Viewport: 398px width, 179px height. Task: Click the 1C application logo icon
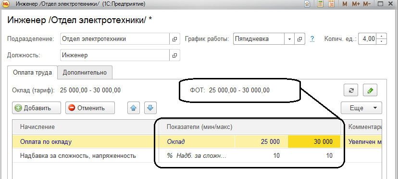pyautogui.click(x=5, y=4)
